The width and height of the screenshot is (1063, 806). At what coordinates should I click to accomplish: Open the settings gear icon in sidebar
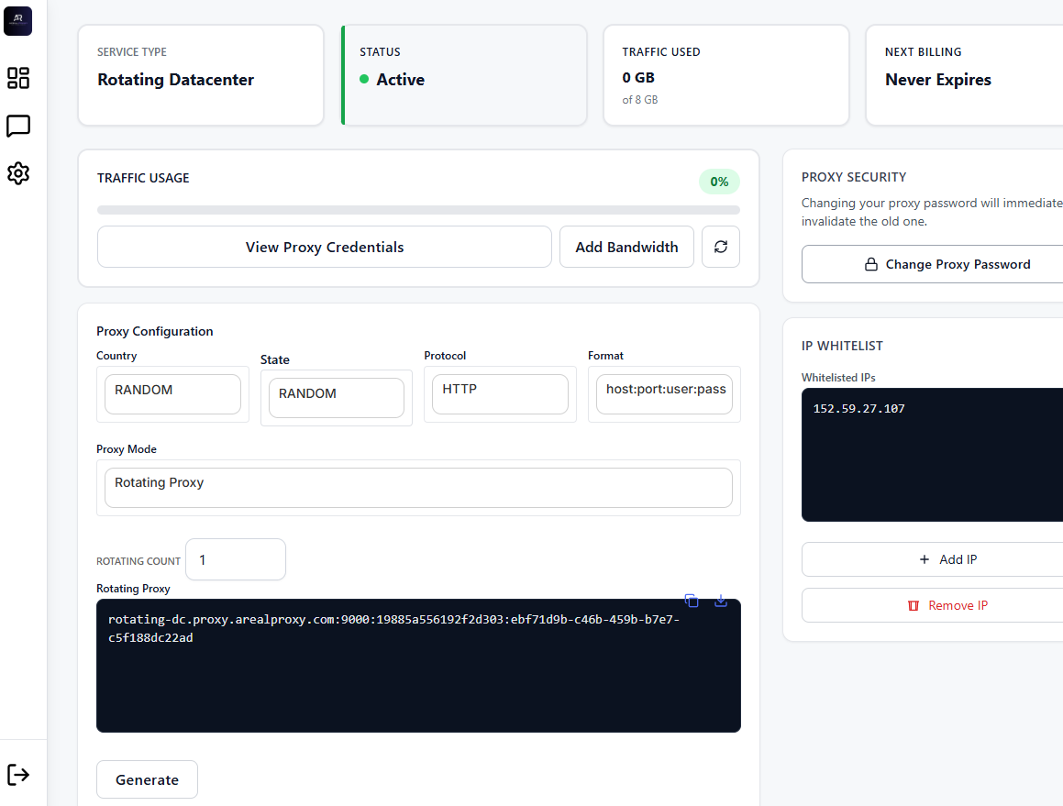18,173
